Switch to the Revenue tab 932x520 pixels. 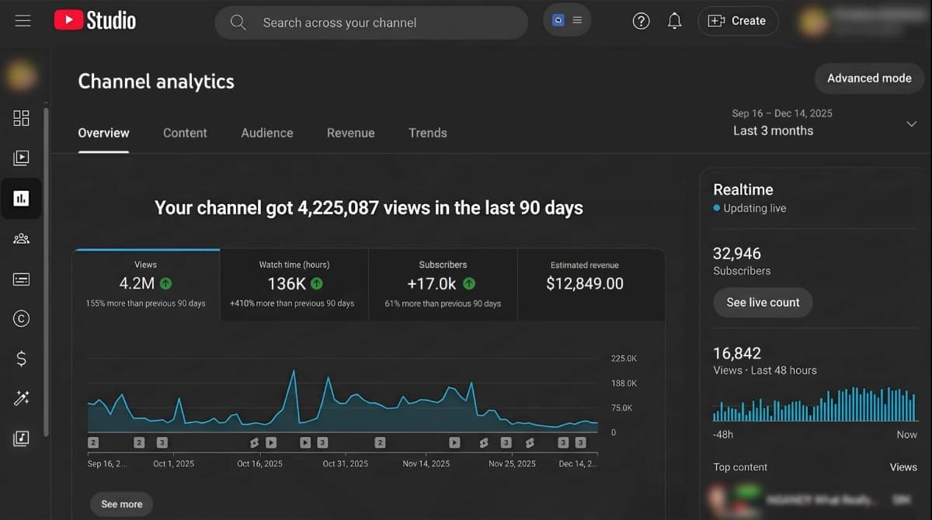350,133
